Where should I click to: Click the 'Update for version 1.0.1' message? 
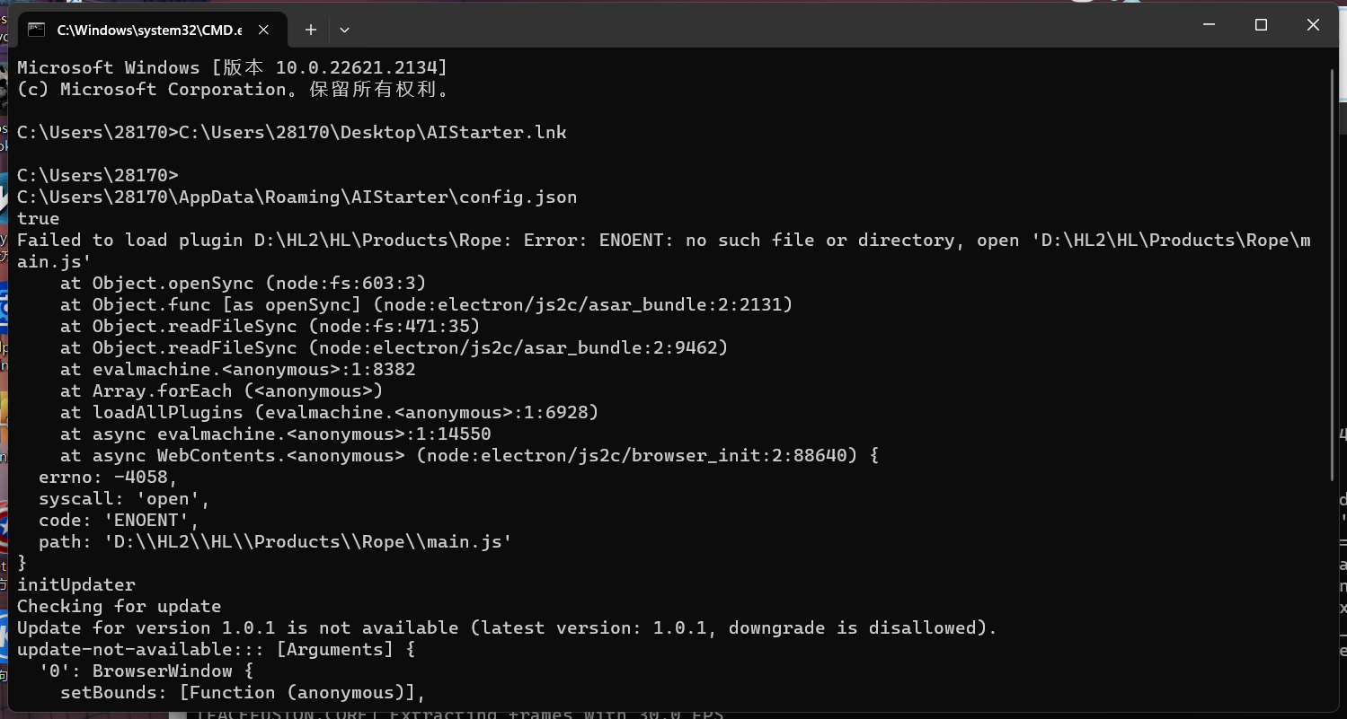coord(507,627)
